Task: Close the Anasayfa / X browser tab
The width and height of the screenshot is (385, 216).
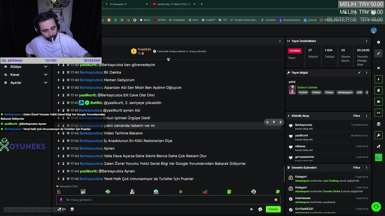Action: coord(147,4)
